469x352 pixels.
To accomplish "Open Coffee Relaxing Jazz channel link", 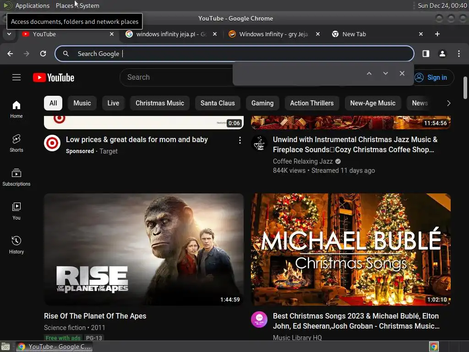I will [x=303, y=161].
